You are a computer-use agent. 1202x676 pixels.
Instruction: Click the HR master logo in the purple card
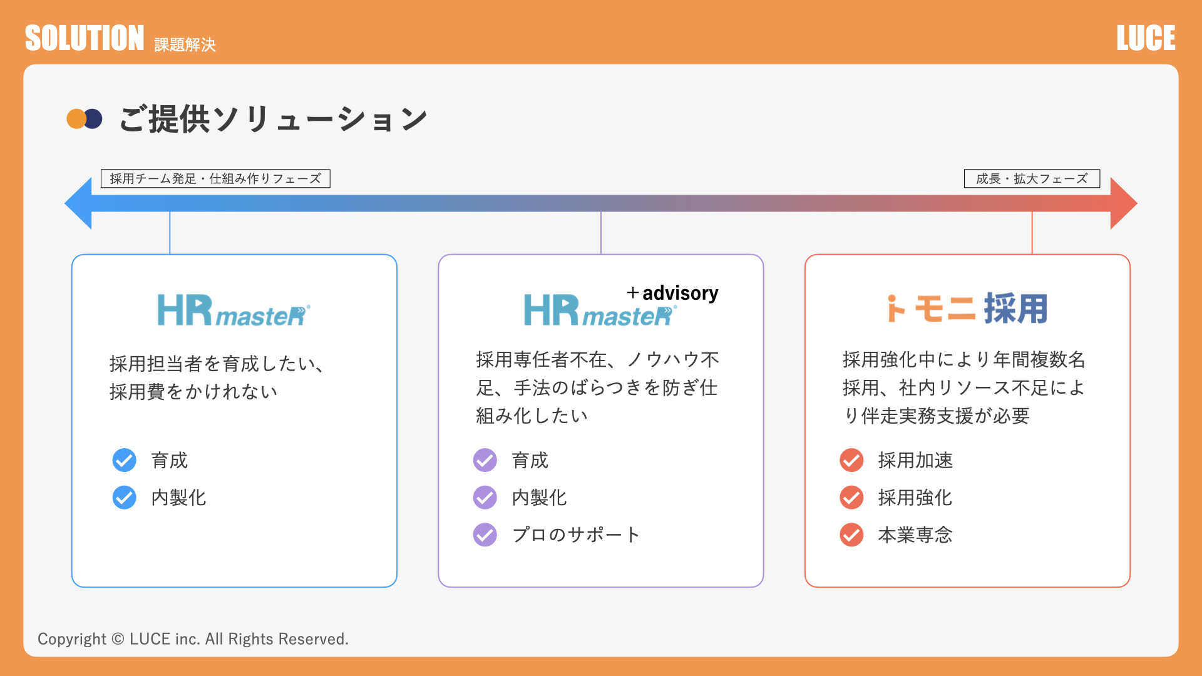tap(600, 310)
